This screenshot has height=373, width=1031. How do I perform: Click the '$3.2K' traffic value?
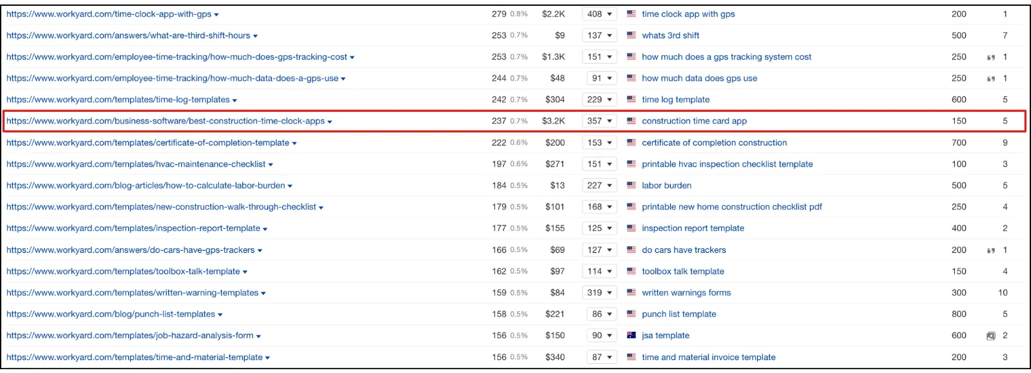click(554, 121)
